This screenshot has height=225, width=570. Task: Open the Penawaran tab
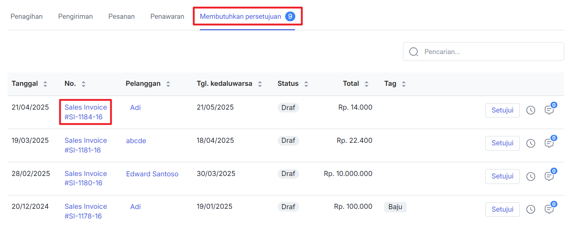(x=167, y=17)
